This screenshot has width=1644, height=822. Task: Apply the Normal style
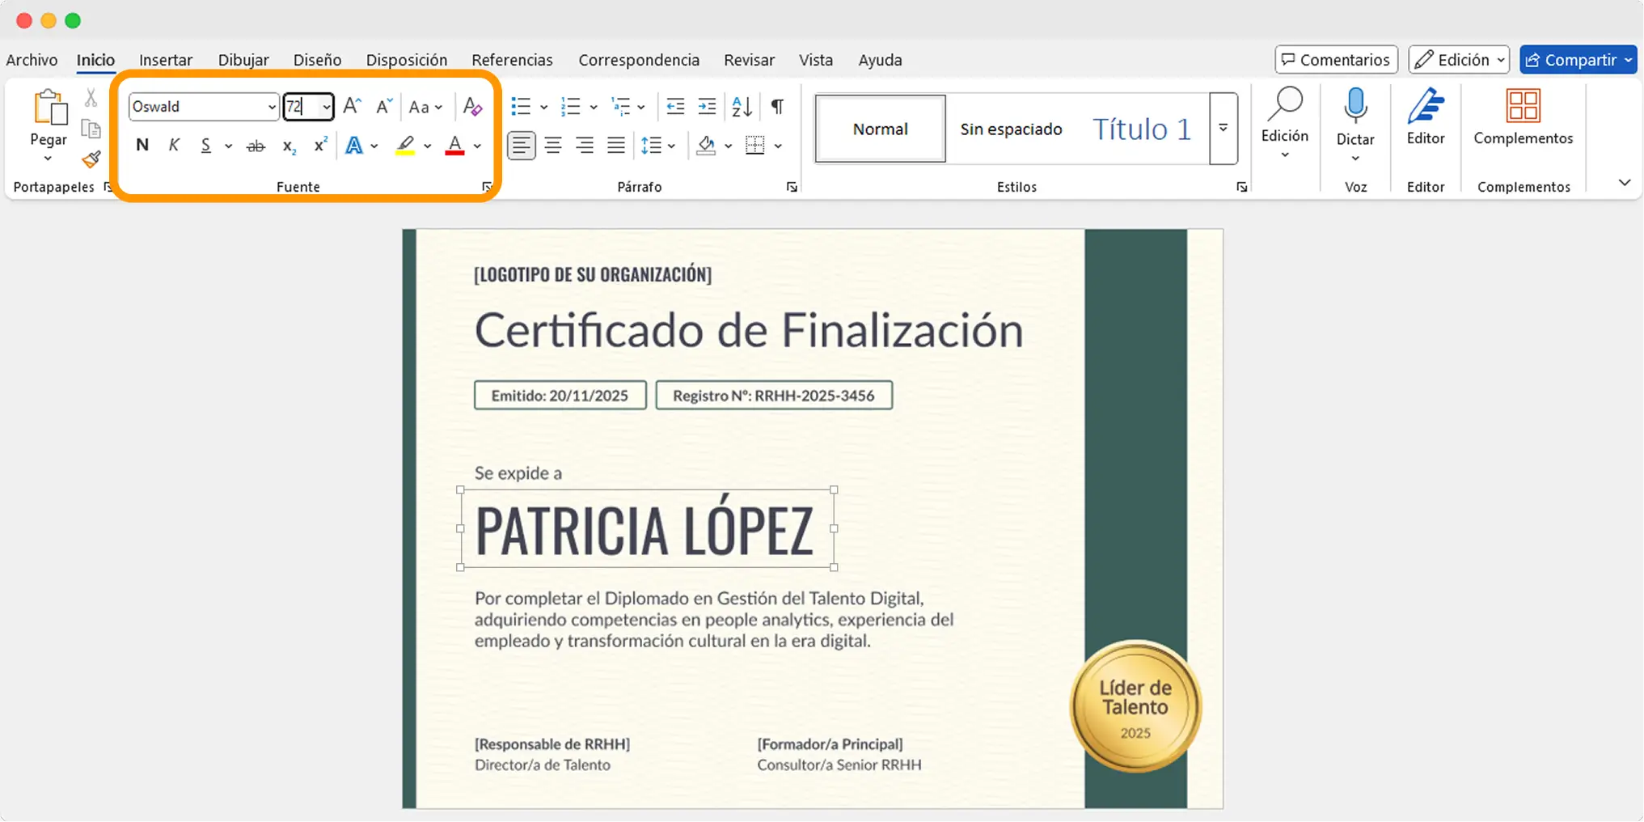pyautogui.click(x=881, y=129)
